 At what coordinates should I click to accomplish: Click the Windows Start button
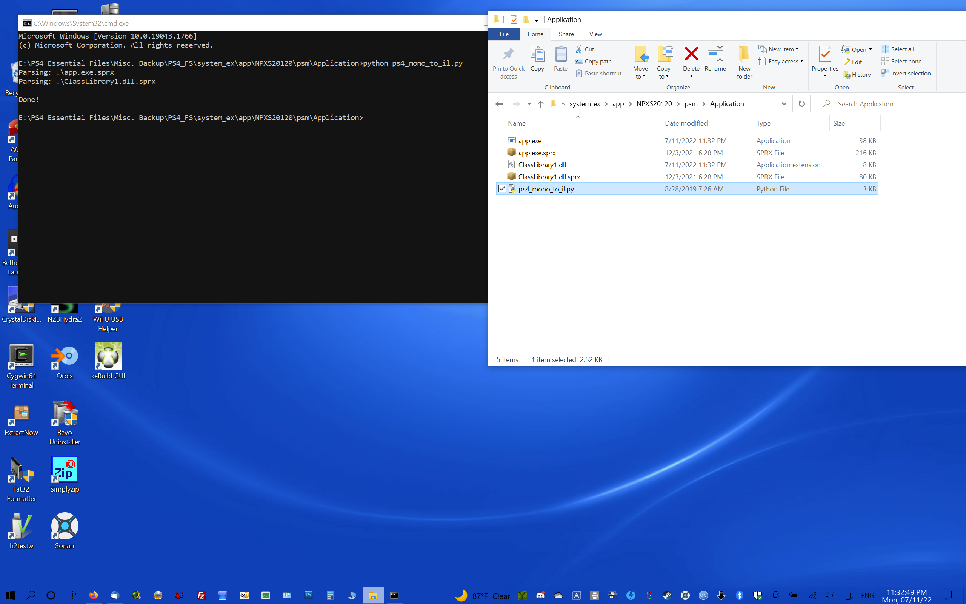point(10,595)
